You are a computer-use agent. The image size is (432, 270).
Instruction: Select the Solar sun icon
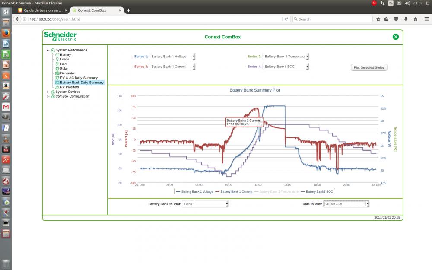pos(57,69)
